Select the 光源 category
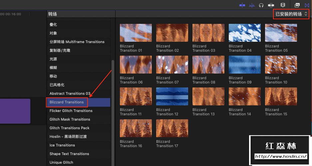The width and height of the screenshot is (312, 166). click(78, 59)
